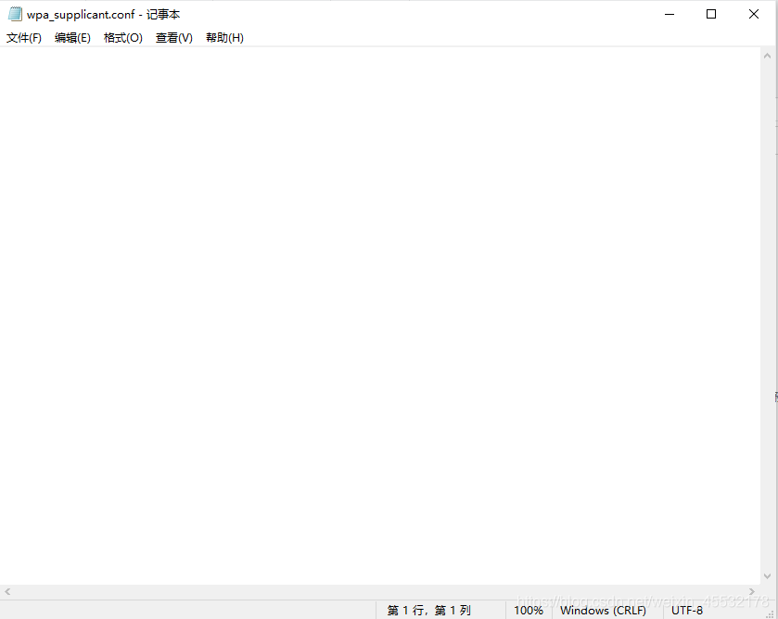Click the window resize grip corner

click(x=772, y=613)
